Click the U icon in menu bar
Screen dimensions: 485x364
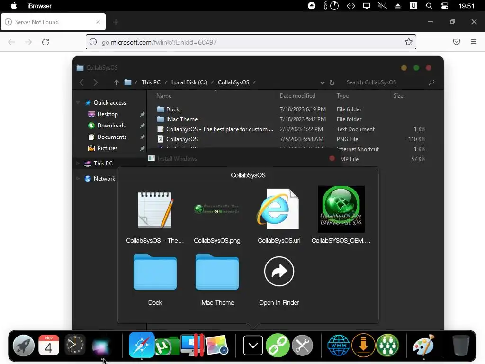tap(413, 6)
